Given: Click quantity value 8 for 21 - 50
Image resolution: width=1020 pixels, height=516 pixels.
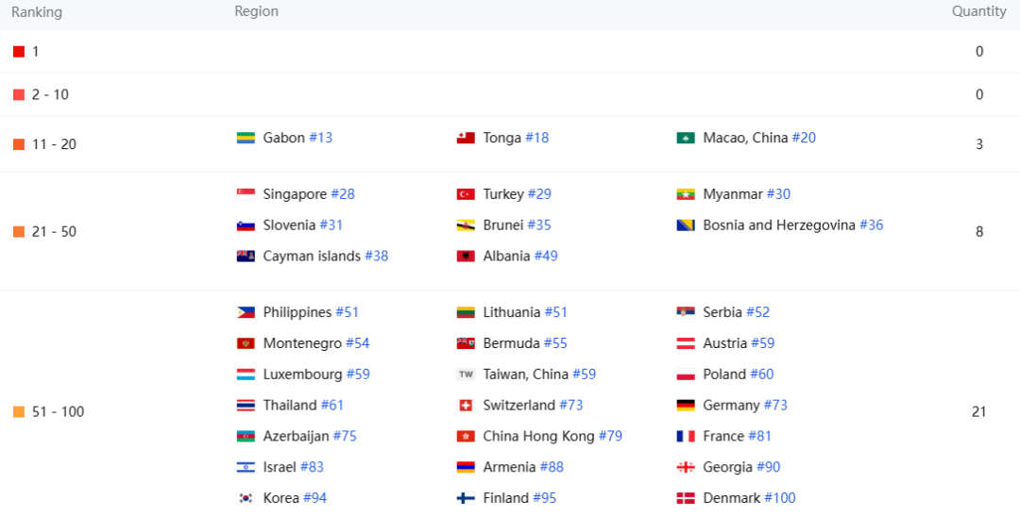Looking at the screenshot, I should pyautogui.click(x=979, y=232).
